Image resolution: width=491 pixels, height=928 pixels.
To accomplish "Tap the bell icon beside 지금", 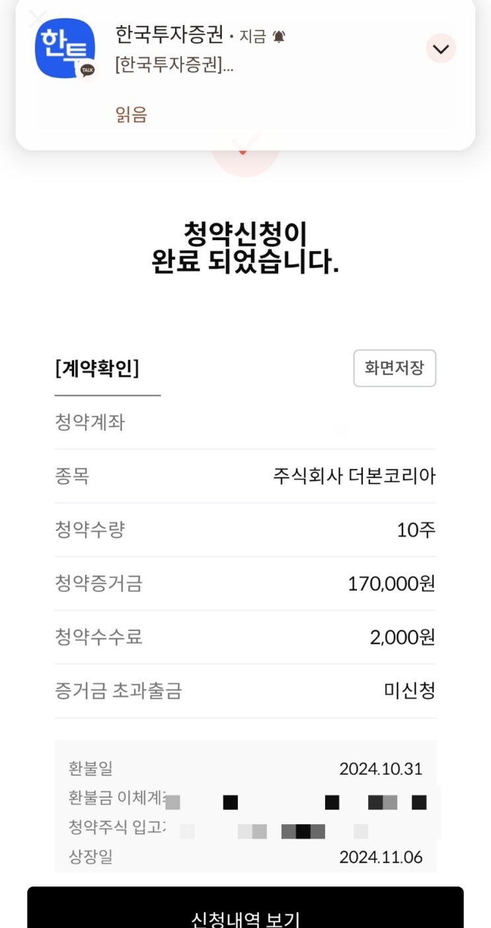I will (x=279, y=36).
